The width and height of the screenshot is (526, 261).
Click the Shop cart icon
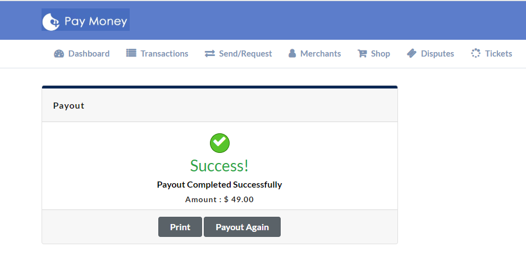362,54
